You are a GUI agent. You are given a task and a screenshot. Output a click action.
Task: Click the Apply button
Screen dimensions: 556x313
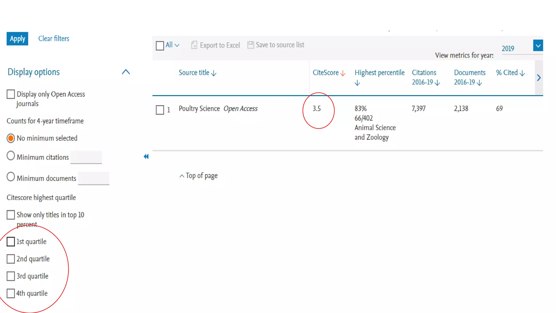tap(17, 39)
